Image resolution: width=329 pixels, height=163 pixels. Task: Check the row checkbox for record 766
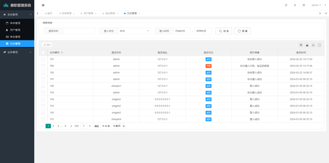click(x=43, y=66)
